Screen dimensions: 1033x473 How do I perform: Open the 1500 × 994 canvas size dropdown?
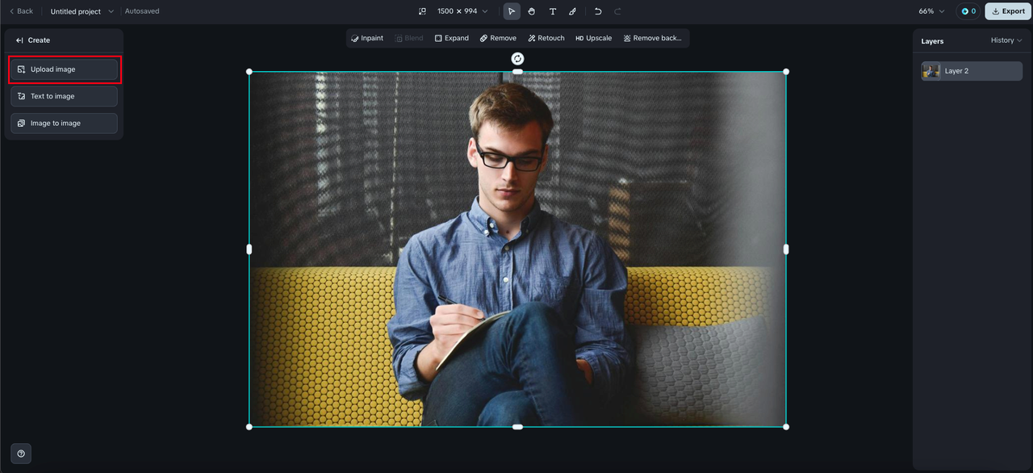tap(462, 11)
